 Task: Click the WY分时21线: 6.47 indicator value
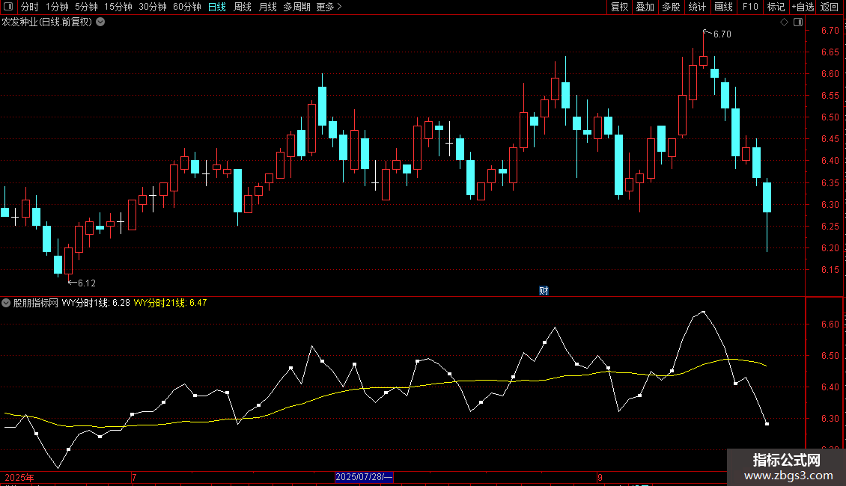170,303
